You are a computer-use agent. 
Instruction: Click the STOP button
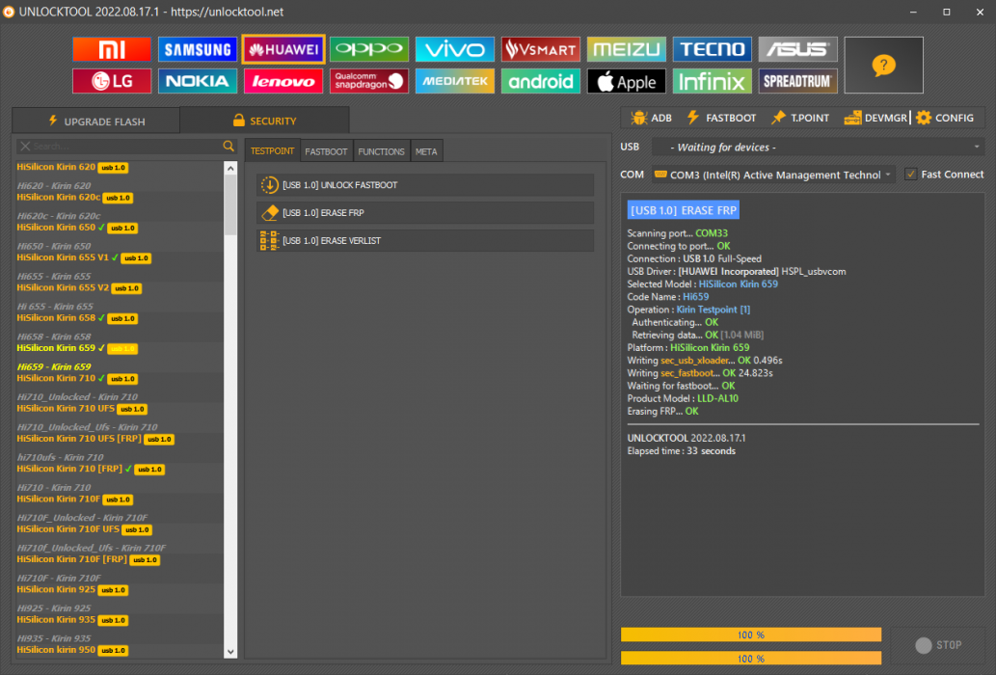(x=939, y=645)
